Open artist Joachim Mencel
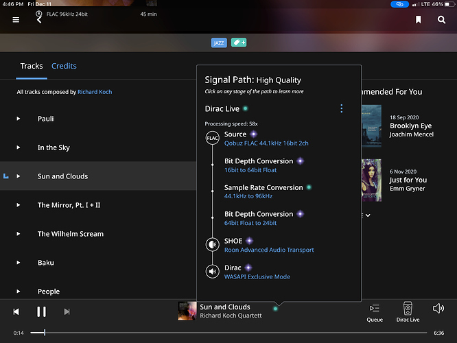Viewport: 457px width, 343px height. pos(412,134)
